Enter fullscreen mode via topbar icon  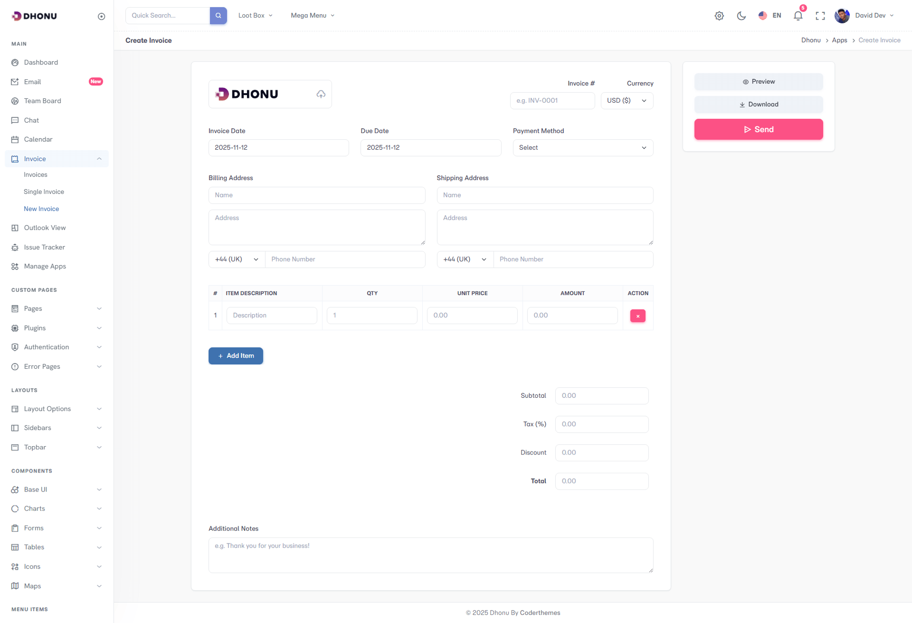(x=820, y=16)
